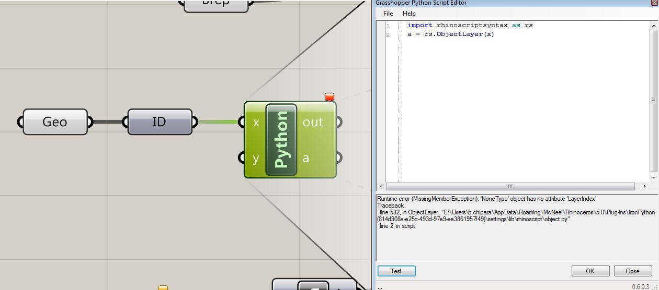
Task: Click the horizontal scrollbar of code editor
Action: point(510,186)
